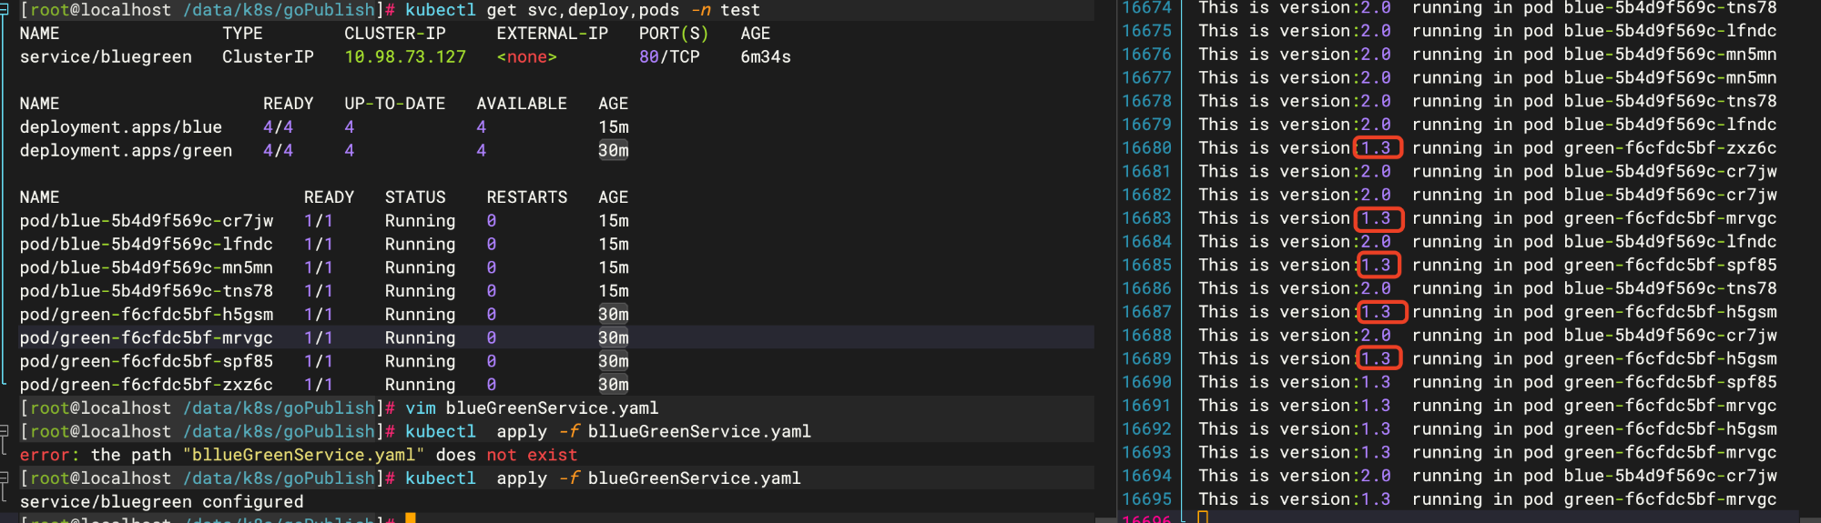Viewport: 1821px width, 523px height.
Task: Click pod name blue-5b4d9f569c-cr7jw on log line 16694
Action: click(1670, 476)
